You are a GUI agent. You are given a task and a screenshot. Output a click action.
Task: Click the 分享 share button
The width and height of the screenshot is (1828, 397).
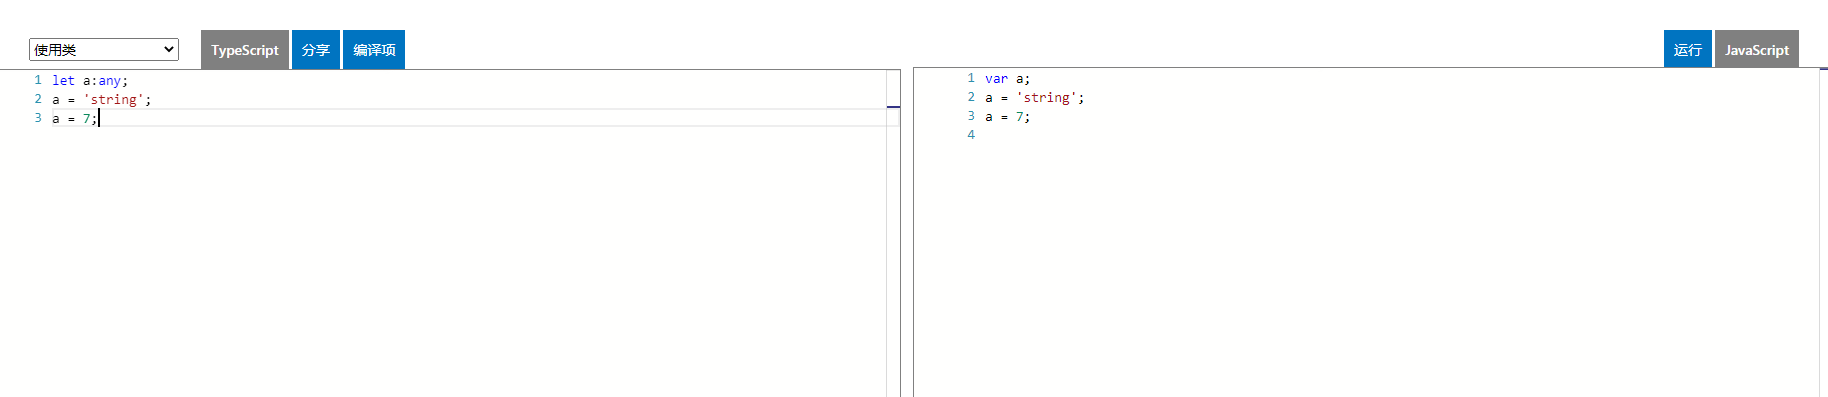[x=316, y=50]
